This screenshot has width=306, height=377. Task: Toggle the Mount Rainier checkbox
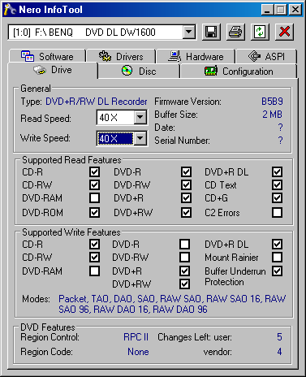pyautogui.click(x=277, y=257)
